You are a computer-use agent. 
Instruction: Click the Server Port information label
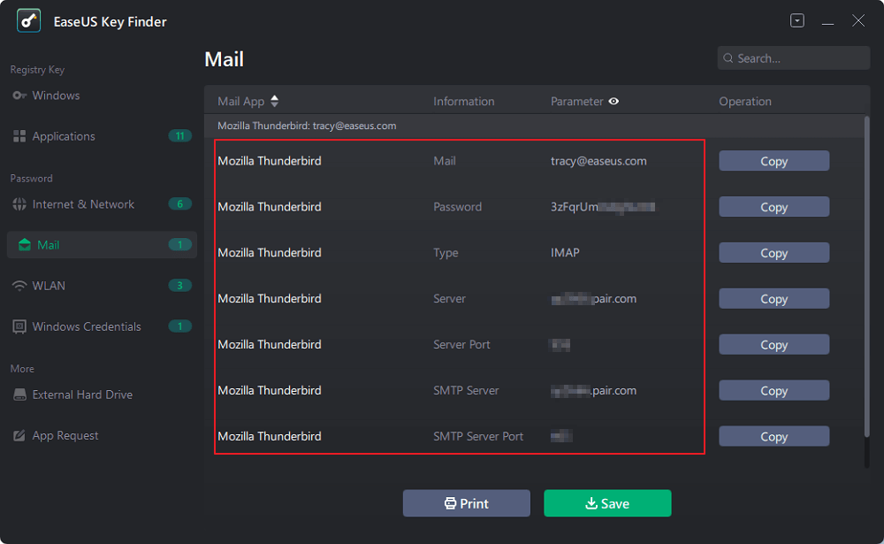pos(461,345)
